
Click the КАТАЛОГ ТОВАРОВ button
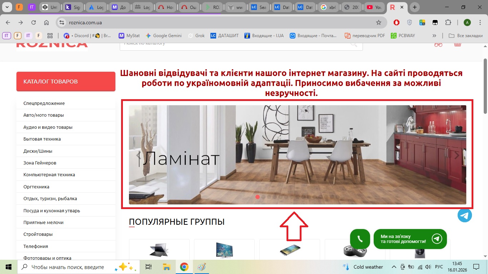[66, 81]
